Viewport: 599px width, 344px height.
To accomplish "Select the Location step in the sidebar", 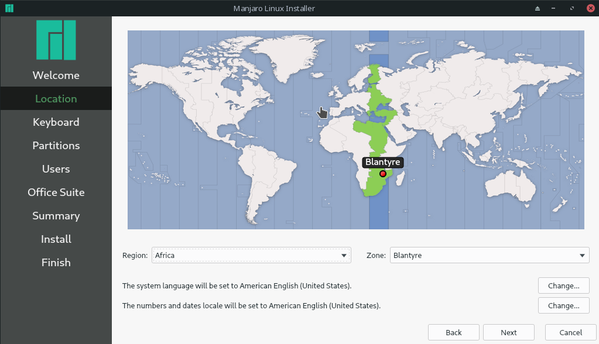I will 56,98.
